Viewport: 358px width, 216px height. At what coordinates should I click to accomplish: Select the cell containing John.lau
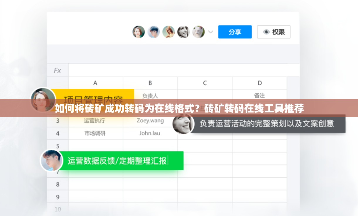pyautogui.click(x=150, y=133)
